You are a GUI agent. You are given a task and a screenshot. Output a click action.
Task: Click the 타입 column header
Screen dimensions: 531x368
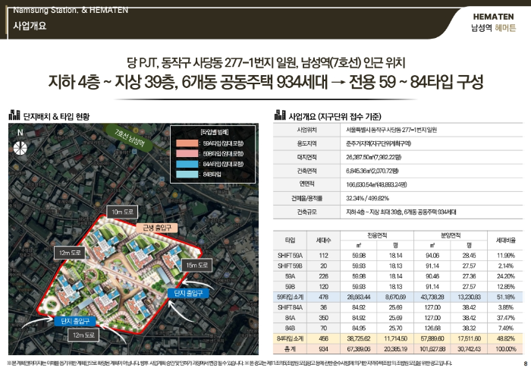pos(290,241)
